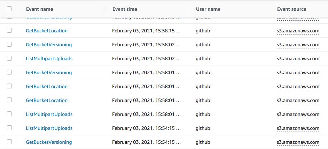Screen dimensions: 328x149
Task: Tick the select-all checkbox in the table header
Action: [9, 9]
